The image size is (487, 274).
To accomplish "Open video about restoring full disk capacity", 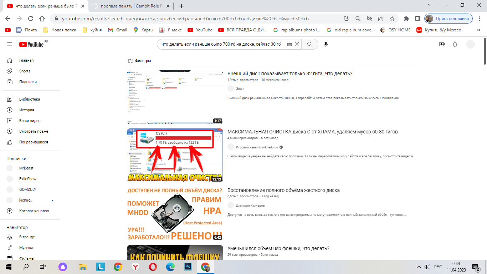I will pyautogui.click(x=283, y=190).
